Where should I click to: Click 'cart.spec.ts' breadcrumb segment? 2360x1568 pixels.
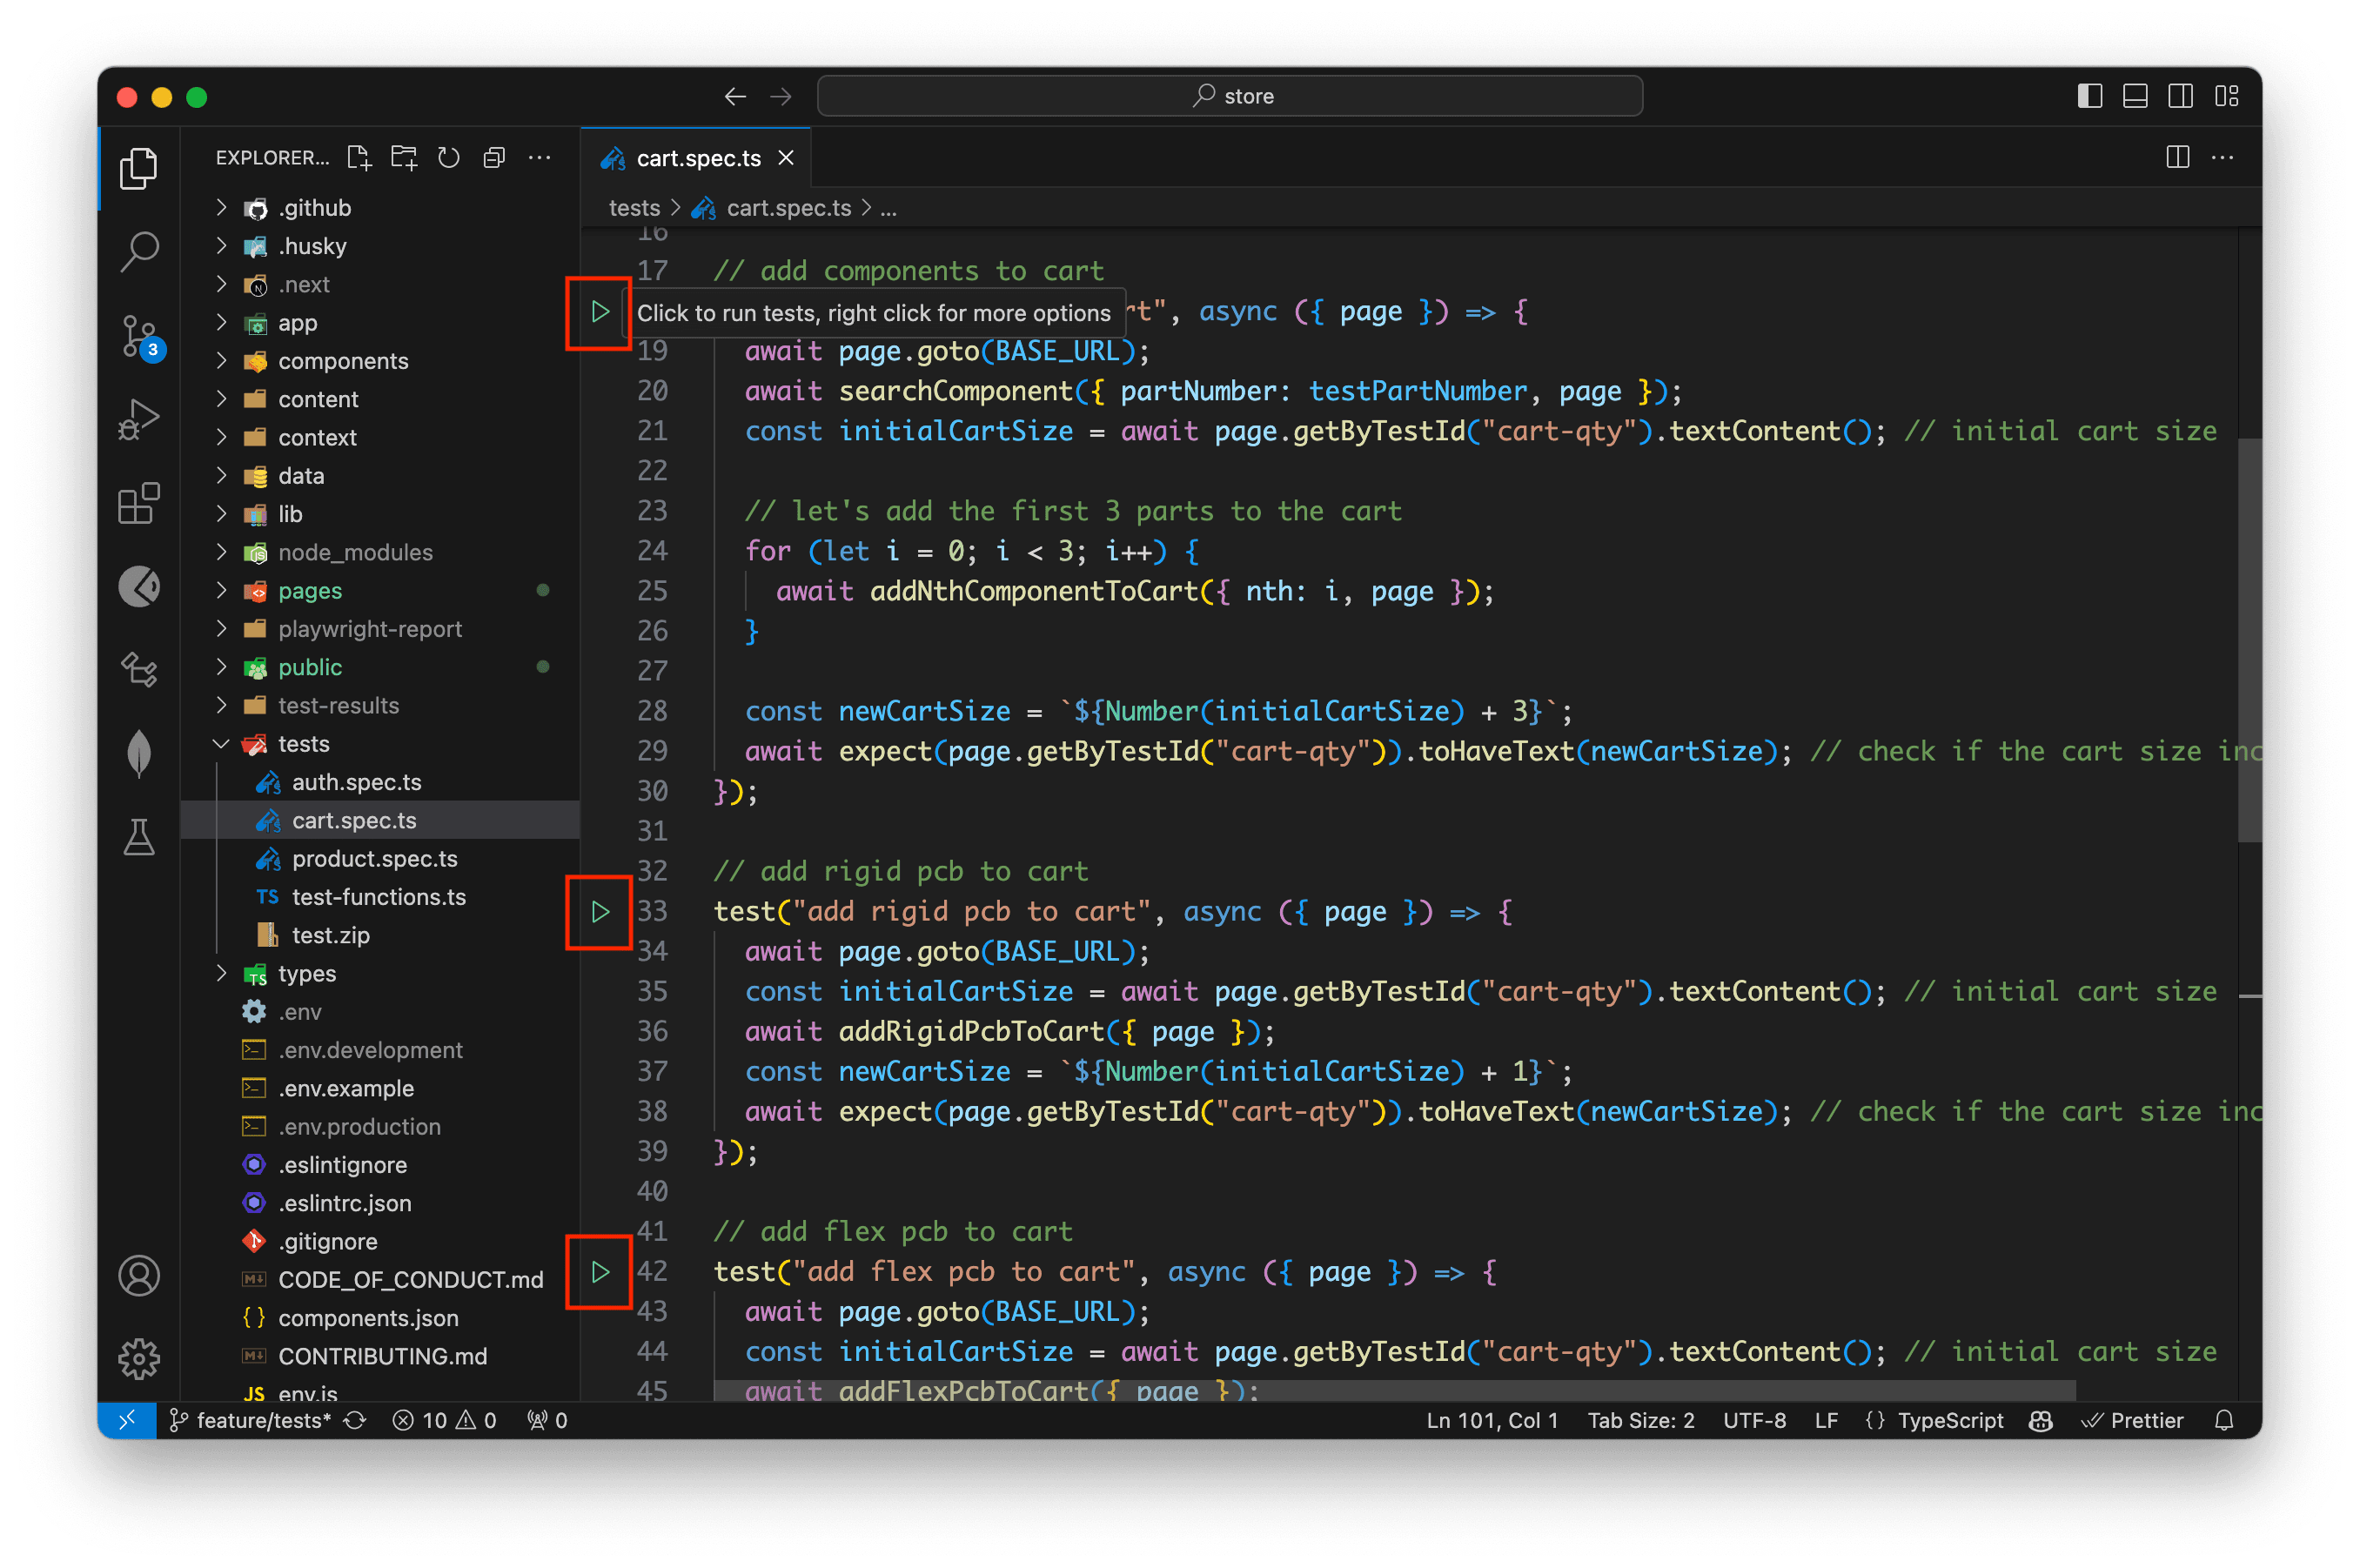click(788, 208)
